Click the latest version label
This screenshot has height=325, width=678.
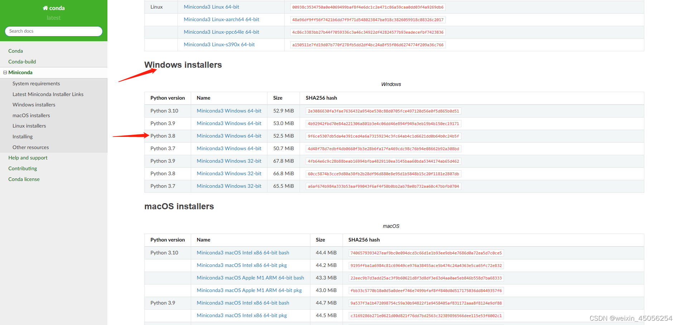[54, 18]
